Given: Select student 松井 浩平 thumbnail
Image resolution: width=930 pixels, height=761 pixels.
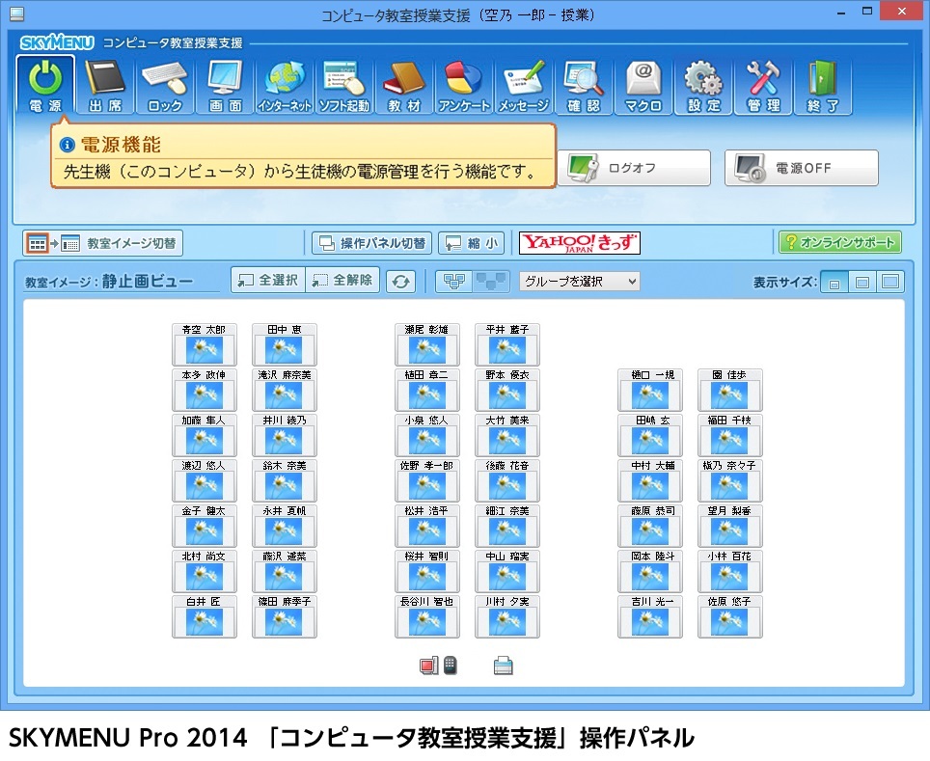Looking at the screenshot, I should [x=427, y=526].
